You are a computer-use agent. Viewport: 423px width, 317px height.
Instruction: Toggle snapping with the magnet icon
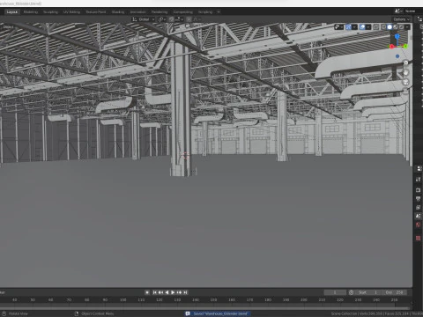pos(171,19)
